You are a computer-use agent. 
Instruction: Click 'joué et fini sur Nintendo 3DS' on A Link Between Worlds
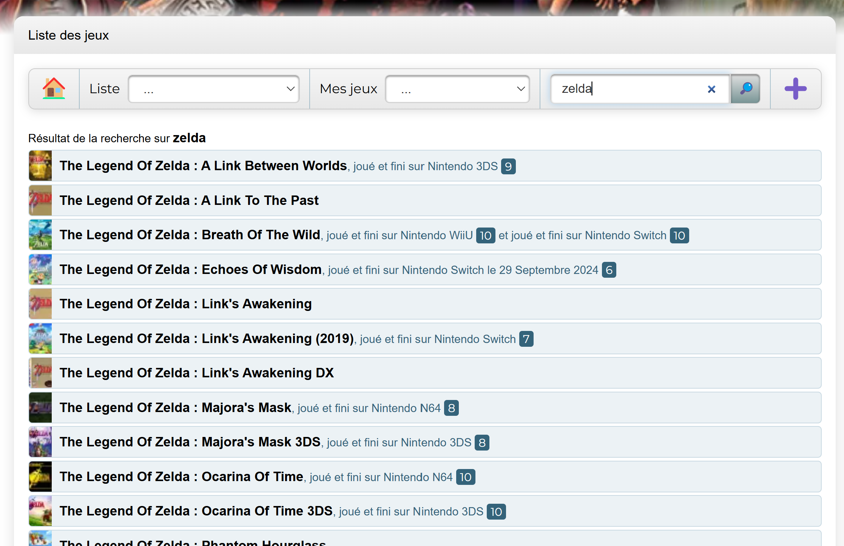pos(426,166)
